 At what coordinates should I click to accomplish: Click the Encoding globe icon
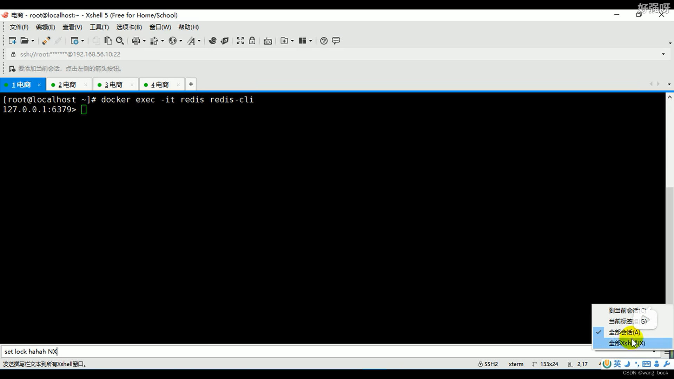172,41
